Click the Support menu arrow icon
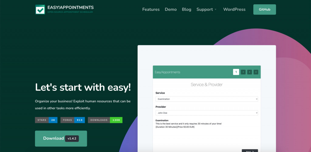 coord(215,9)
